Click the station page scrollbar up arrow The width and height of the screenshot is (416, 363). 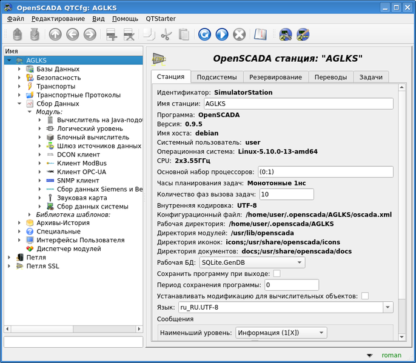tap(401, 87)
